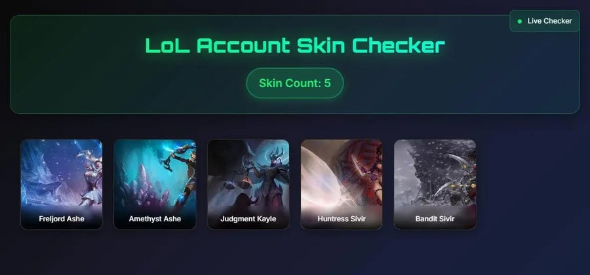Click the Bandit Sivir splash artwork
Image resolution: width=590 pixels, height=275 pixels.
coord(435,173)
